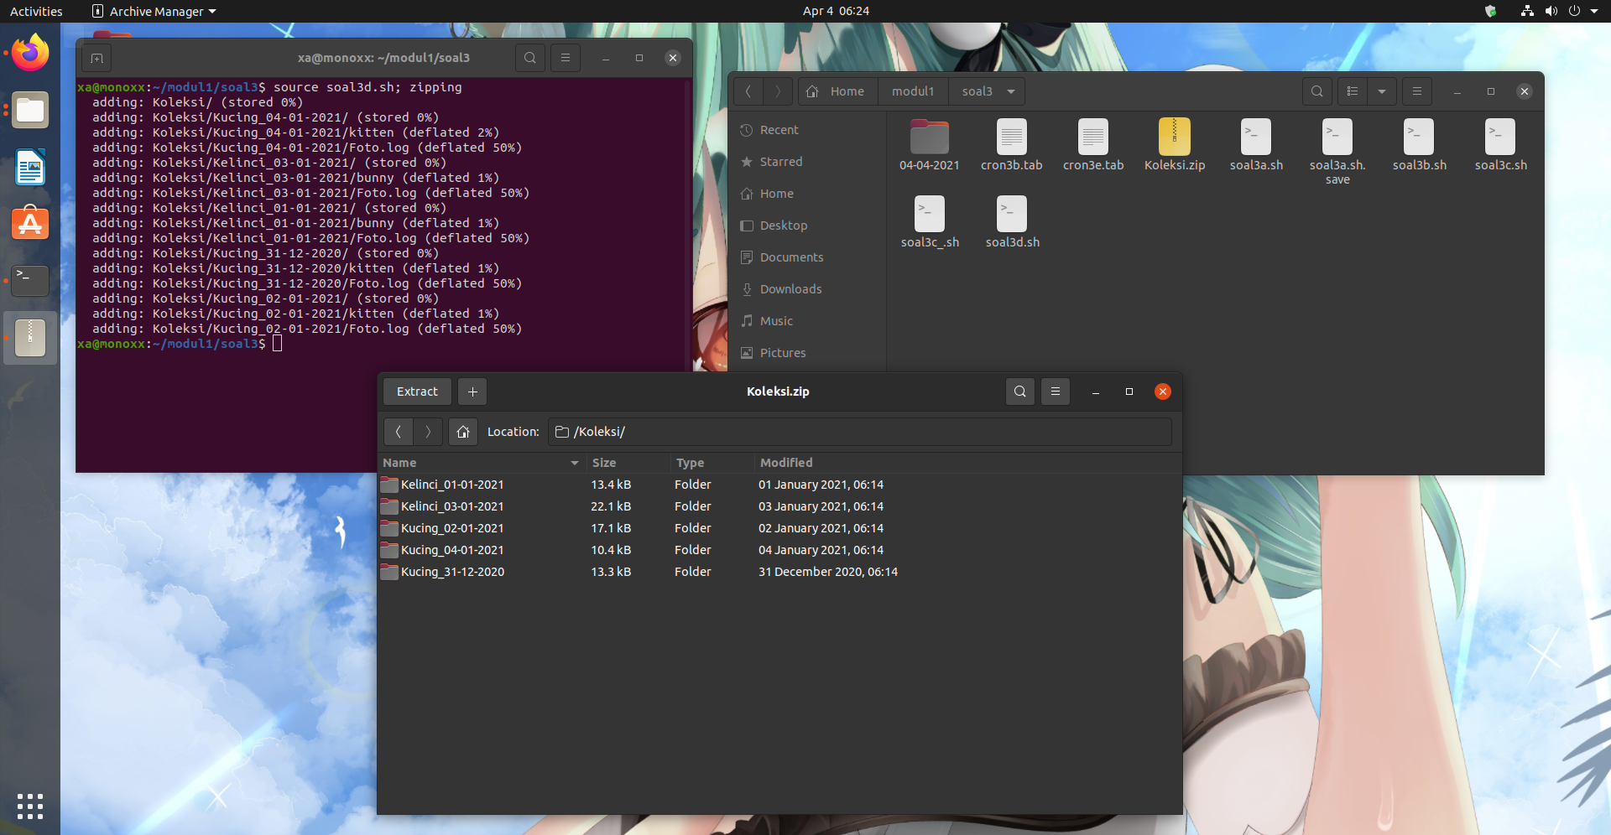The image size is (1611, 835).
Task: Select the soal3c_.sh script file
Action: click(x=930, y=222)
